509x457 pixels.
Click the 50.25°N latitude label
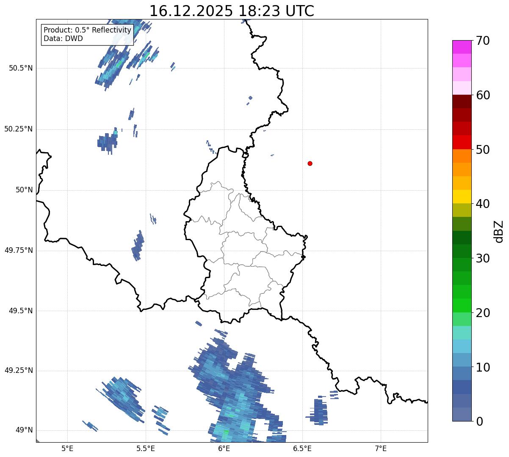coord(19,129)
